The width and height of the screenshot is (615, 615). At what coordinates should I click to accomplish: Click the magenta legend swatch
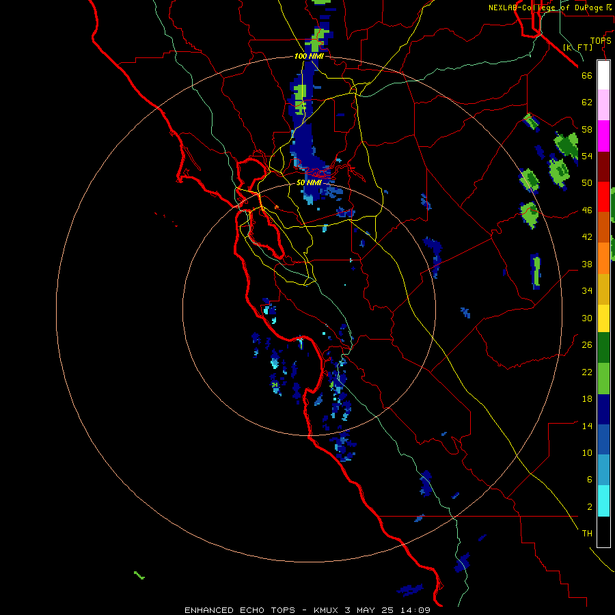point(603,136)
